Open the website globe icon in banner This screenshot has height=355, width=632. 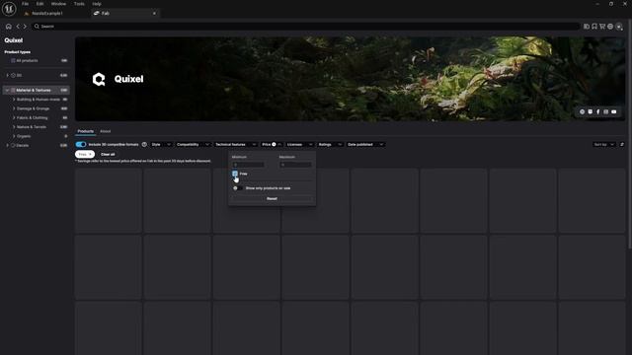tap(582, 111)
